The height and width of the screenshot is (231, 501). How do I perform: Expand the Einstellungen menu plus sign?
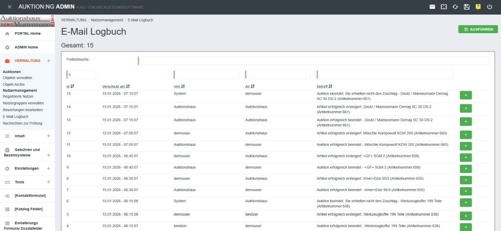(x=48, y=168)
